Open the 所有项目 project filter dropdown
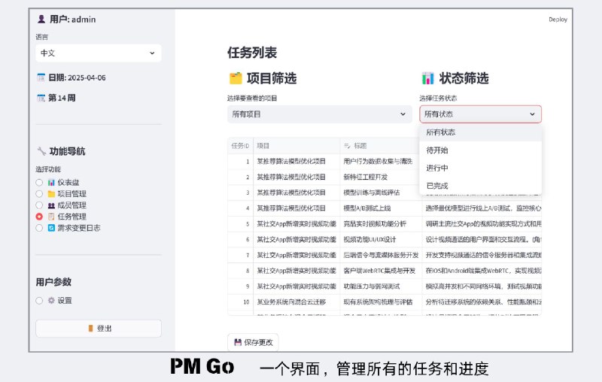The height and width of the screenshot is (382, 602). tap(319, 114)
